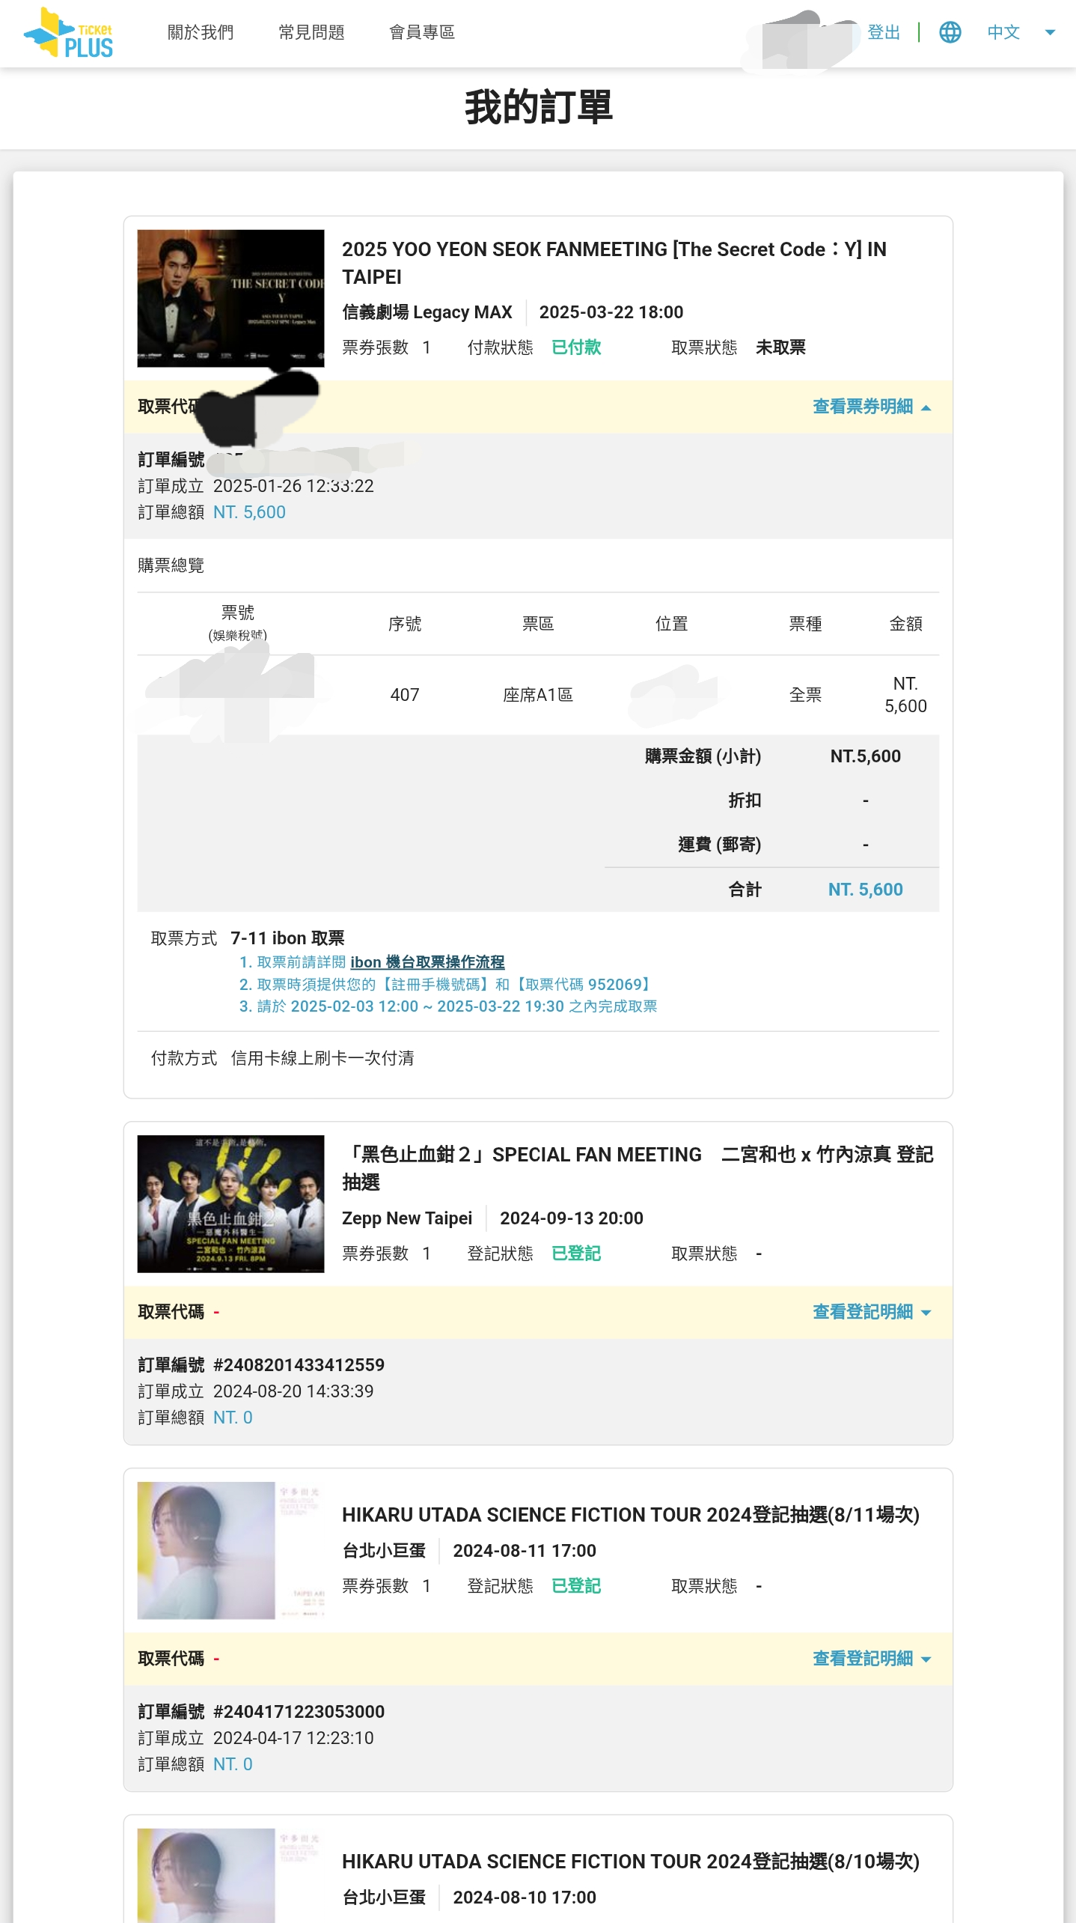Collapse 查看票券明細 for Yoo Yeon Seok order
This screenshot has width=1076, height=1923.
872,407
